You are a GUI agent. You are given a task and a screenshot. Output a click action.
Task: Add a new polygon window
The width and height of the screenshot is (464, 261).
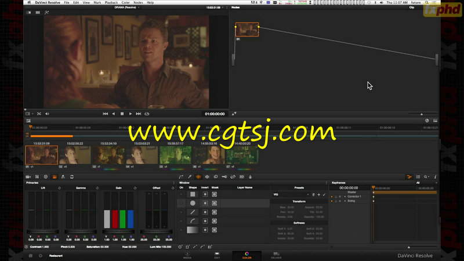pyautogui.click(x=195, y=246)
